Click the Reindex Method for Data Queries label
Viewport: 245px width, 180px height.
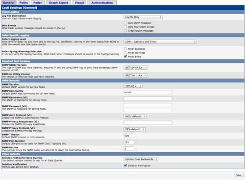tap(22, 158)
